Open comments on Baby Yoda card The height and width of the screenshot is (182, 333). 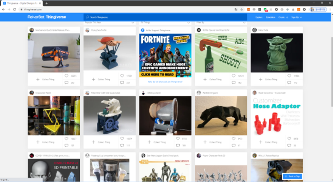[289, 82]
